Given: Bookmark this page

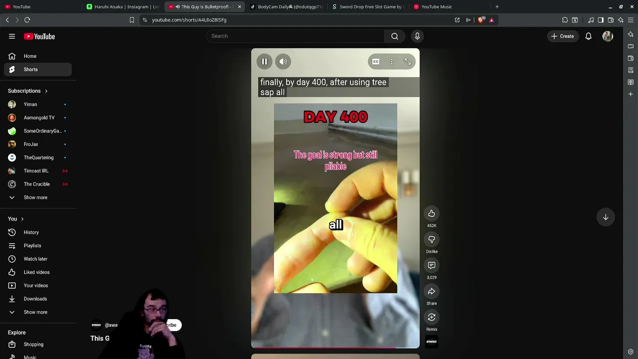Looking at the screenshot, I should tap(132, 20).
